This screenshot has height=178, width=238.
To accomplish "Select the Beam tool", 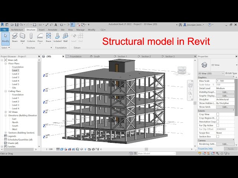I will point(15,37).
